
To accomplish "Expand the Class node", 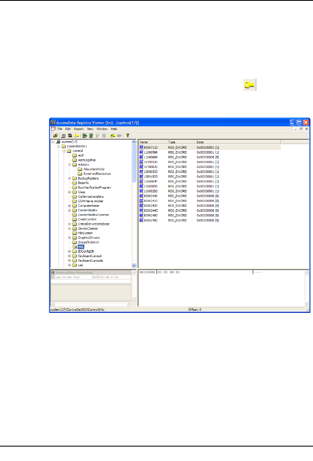I will 69,192.
